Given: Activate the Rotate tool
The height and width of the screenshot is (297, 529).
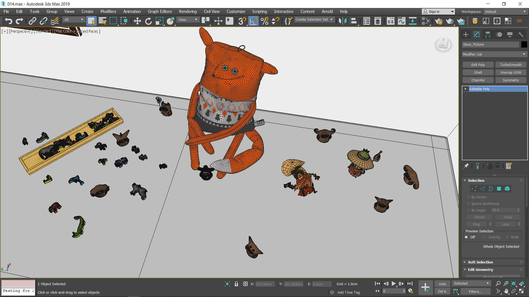Looking at the screenshot, I should [x=148, y=21].
